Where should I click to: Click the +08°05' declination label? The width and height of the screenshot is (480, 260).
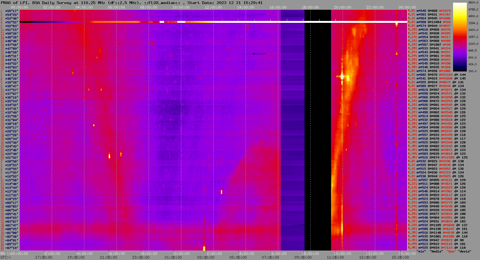[12, 207]
